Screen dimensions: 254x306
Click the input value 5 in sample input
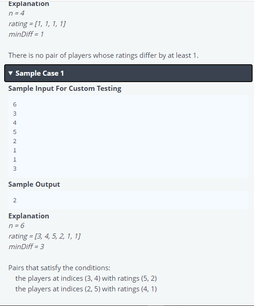click(x=15, y=132)
